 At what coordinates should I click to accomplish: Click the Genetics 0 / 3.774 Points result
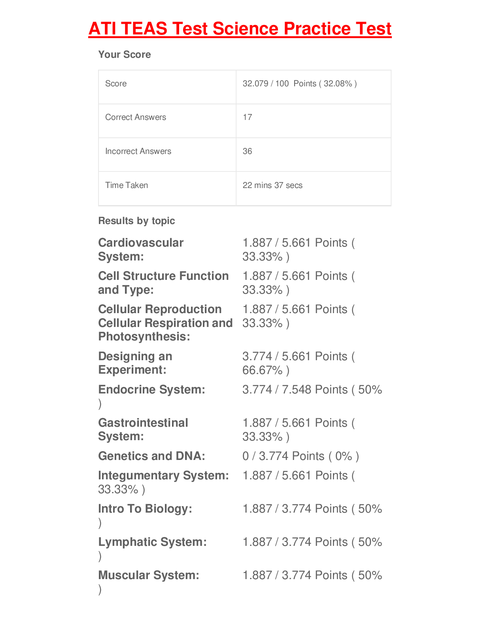[x=301, y=456]
